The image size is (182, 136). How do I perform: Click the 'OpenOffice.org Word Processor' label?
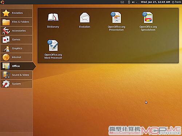point(53,56)
